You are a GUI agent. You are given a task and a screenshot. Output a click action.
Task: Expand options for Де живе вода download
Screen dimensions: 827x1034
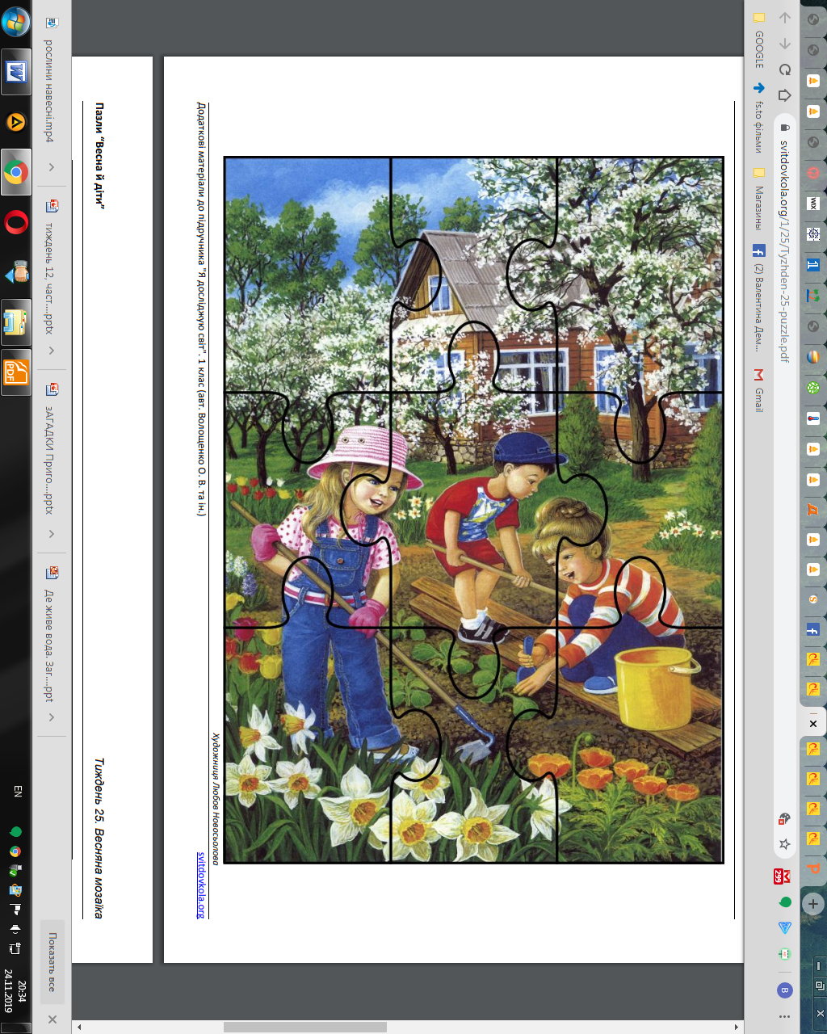pyautogui.click(x=52, y=717)
